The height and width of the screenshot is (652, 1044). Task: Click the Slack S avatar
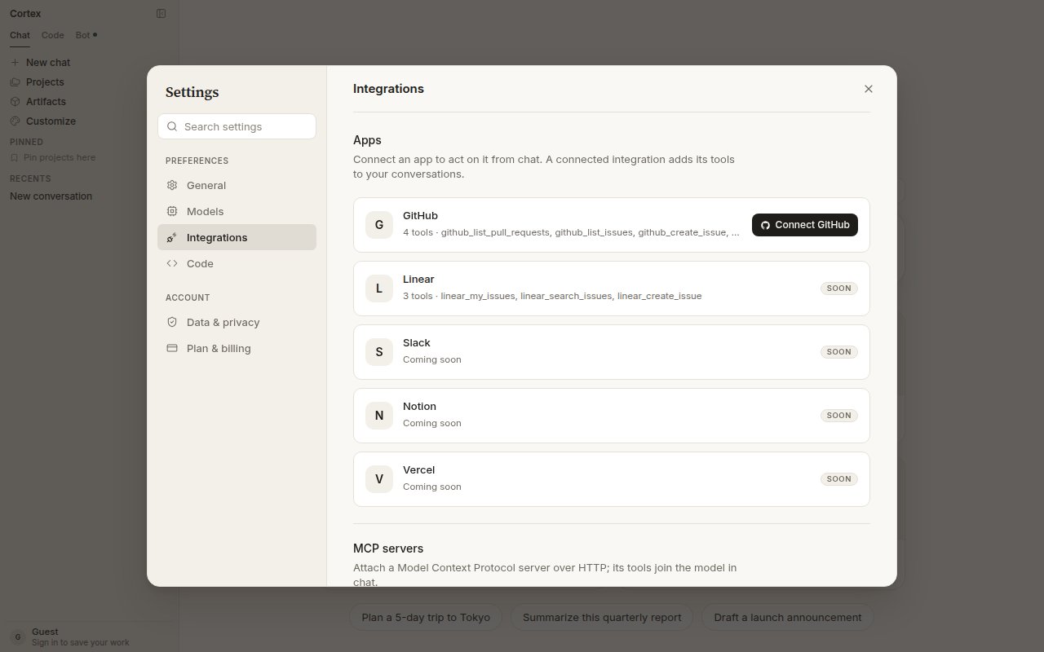pyautogui.click(x=379, y=352)
